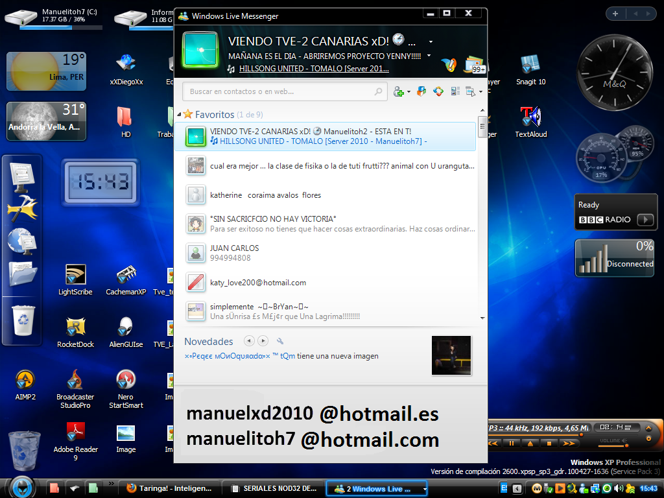Click the colored cubes sharing icon in Messenger toolbar
The height and width of the screenshot is (498, 664).
coord(421,91)
